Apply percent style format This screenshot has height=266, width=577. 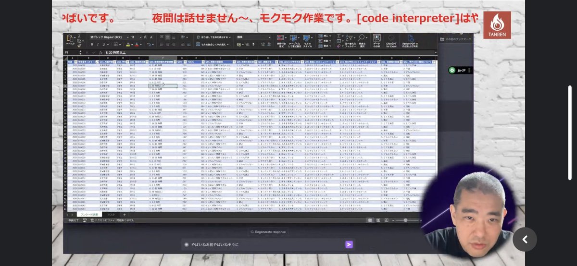[x=247, y=44]
